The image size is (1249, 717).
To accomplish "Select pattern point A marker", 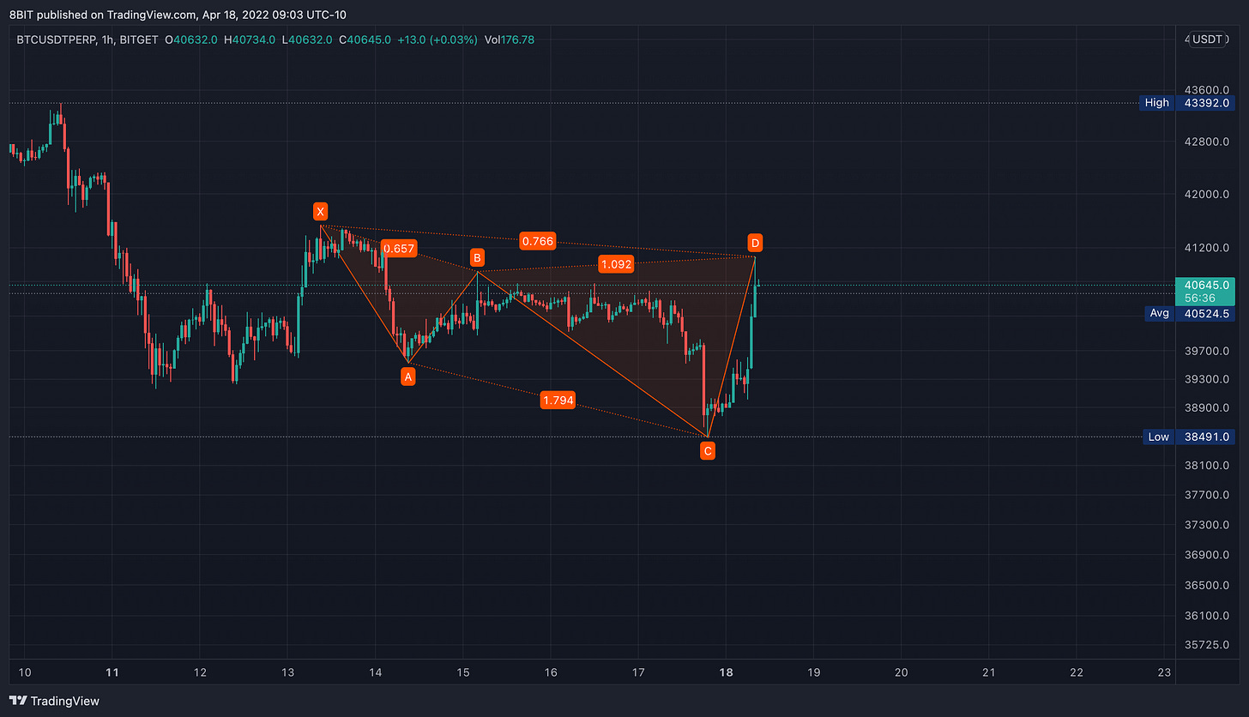I will point(408,376).
